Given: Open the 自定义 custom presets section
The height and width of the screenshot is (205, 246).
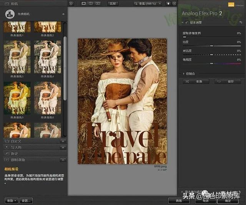Looking at the screenshot, I should pos(32,141).
